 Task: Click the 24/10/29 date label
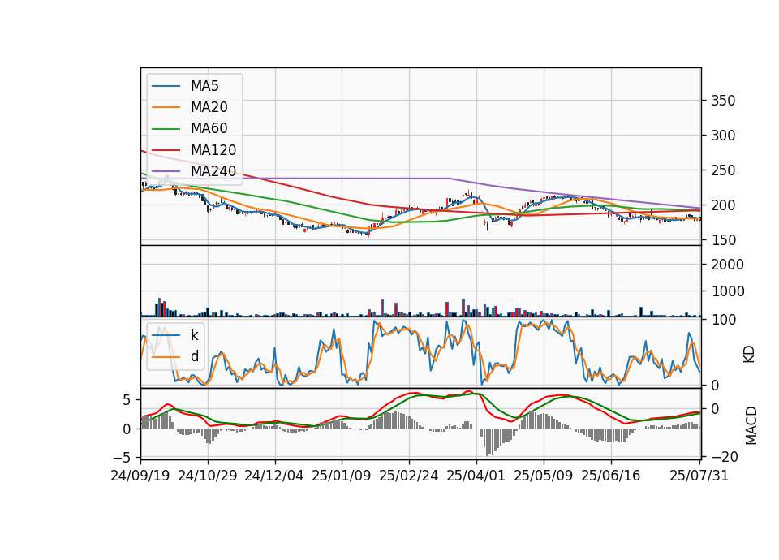coord(208,476)
